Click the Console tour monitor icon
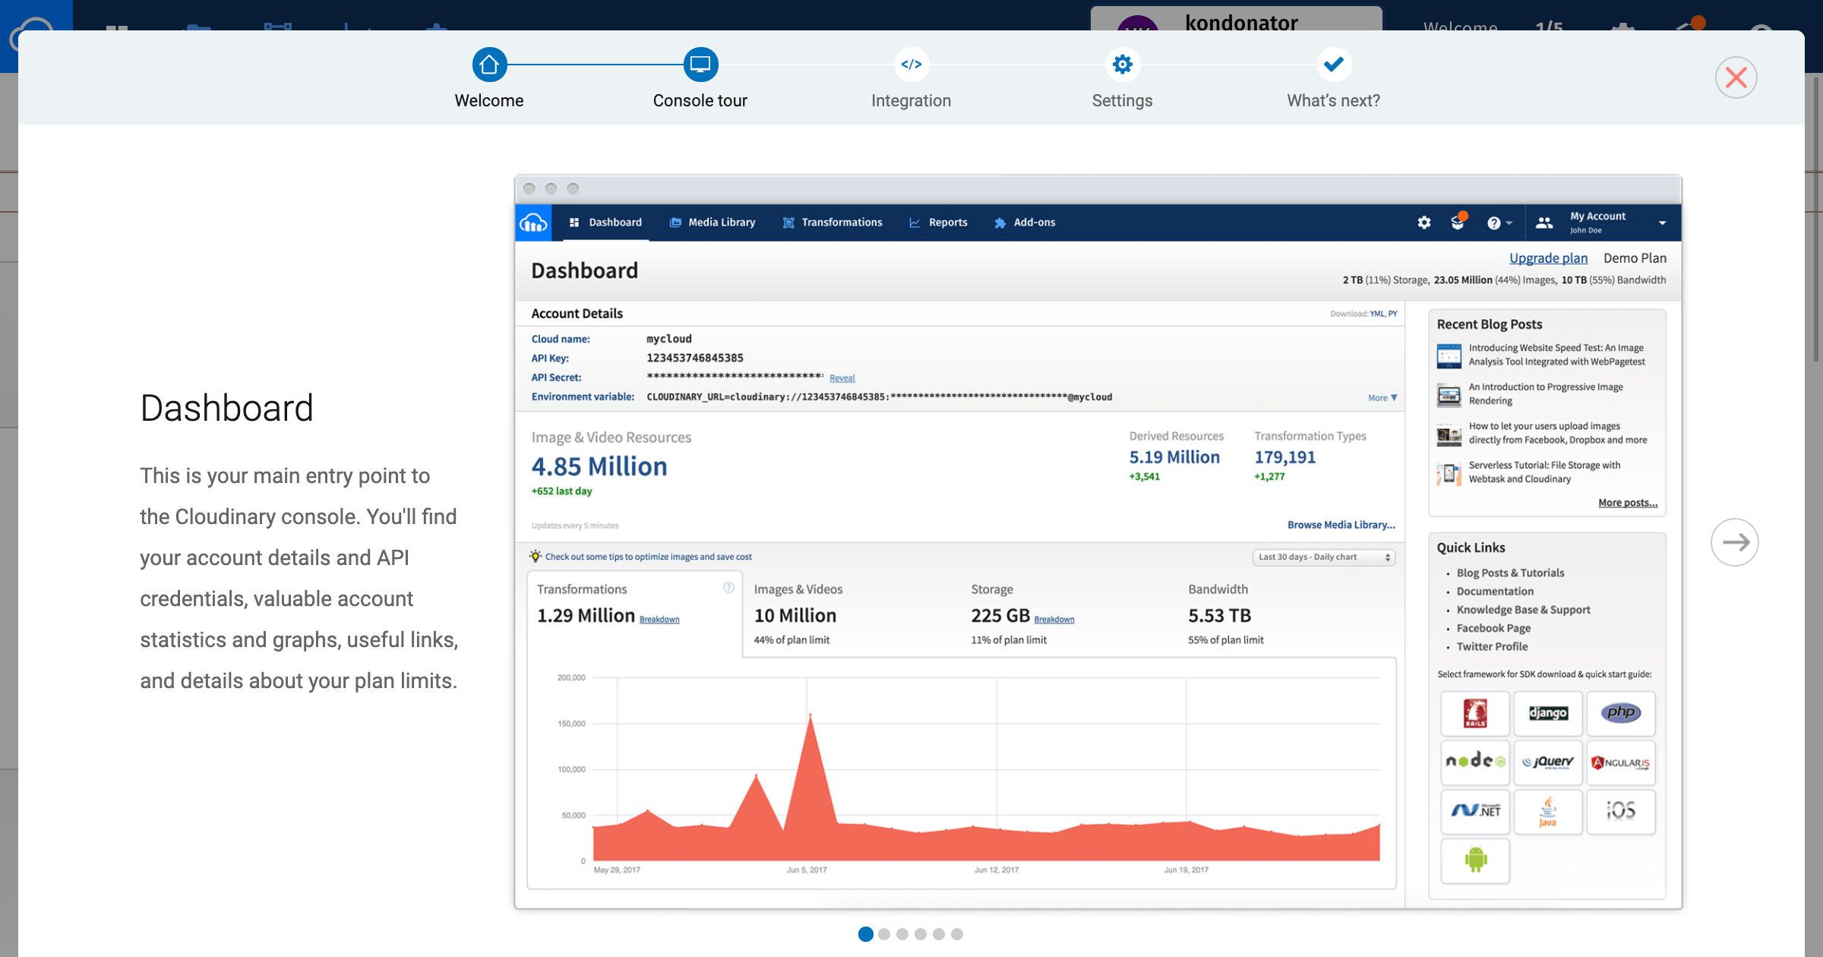 tap(700, 65)
